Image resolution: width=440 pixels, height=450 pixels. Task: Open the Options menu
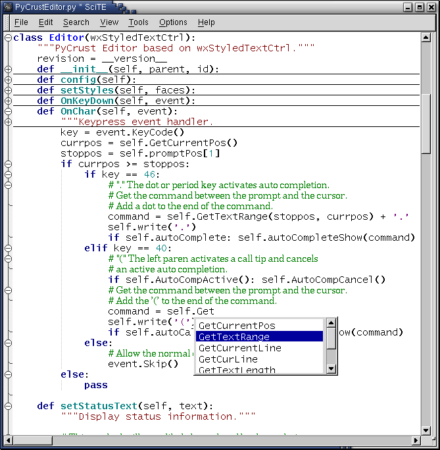(173, 22)
